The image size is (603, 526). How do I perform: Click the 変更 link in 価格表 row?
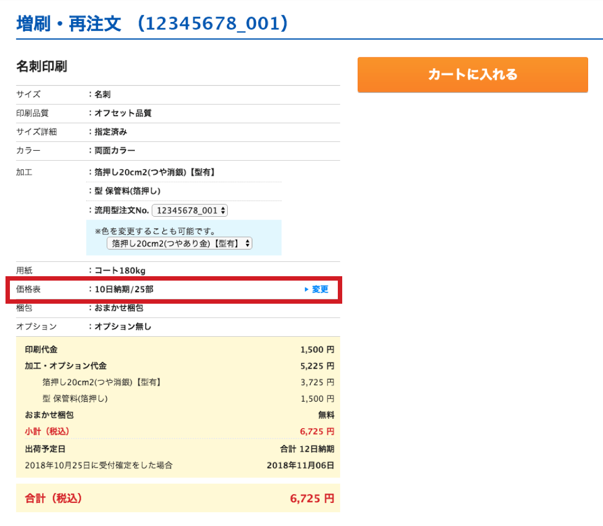pyautogui.click(x=320, y=289)
